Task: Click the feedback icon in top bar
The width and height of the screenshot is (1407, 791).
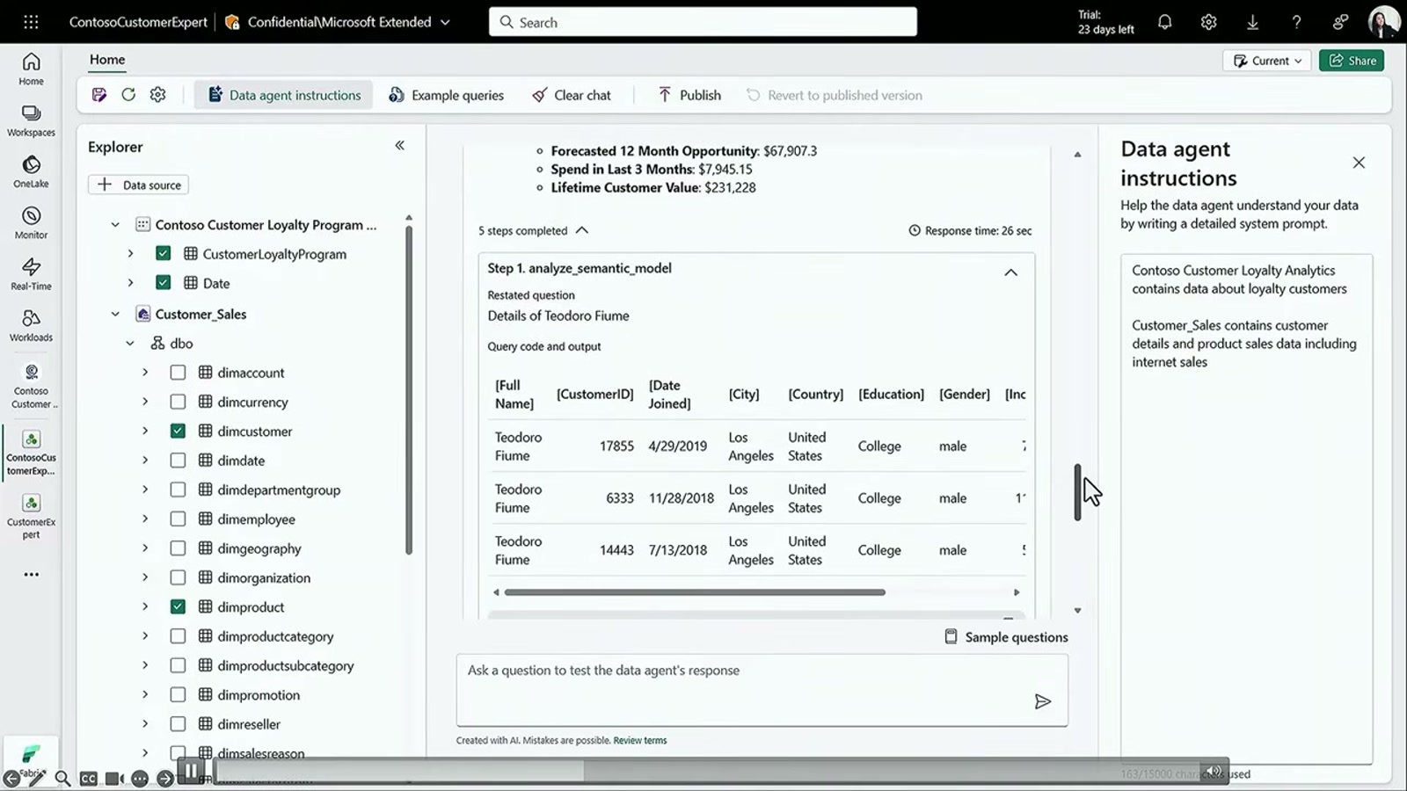Action: 1340,22
